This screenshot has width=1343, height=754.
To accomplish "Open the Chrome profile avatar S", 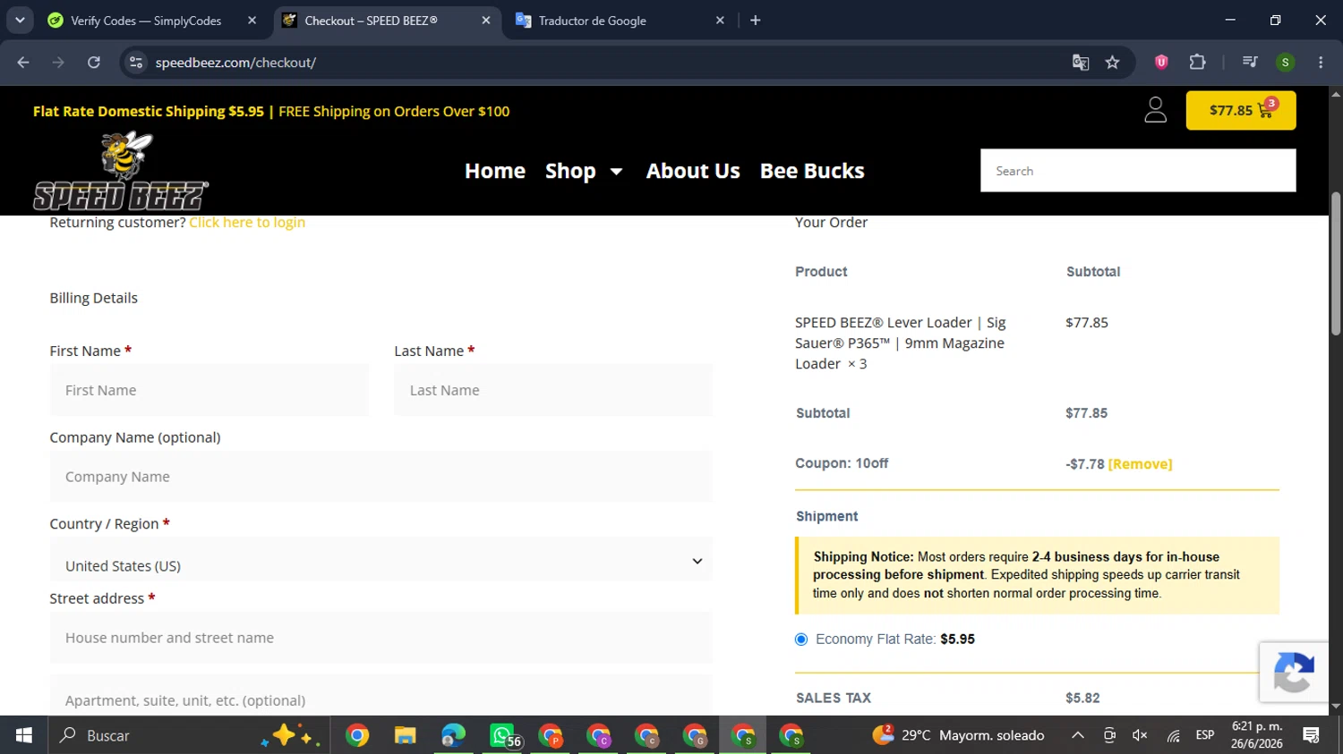I will 1285,63.
